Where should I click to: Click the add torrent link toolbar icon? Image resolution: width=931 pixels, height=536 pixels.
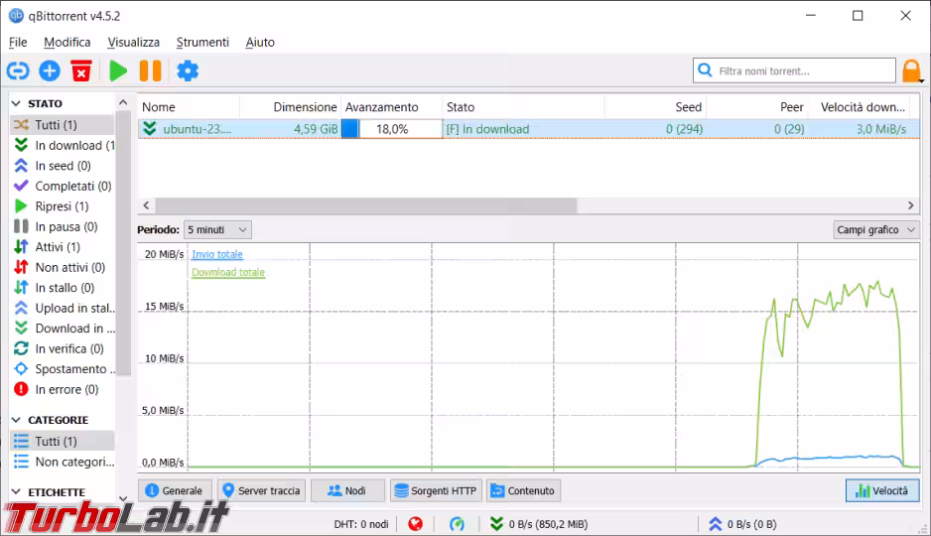pyautogui.click(x=18, y=70)
